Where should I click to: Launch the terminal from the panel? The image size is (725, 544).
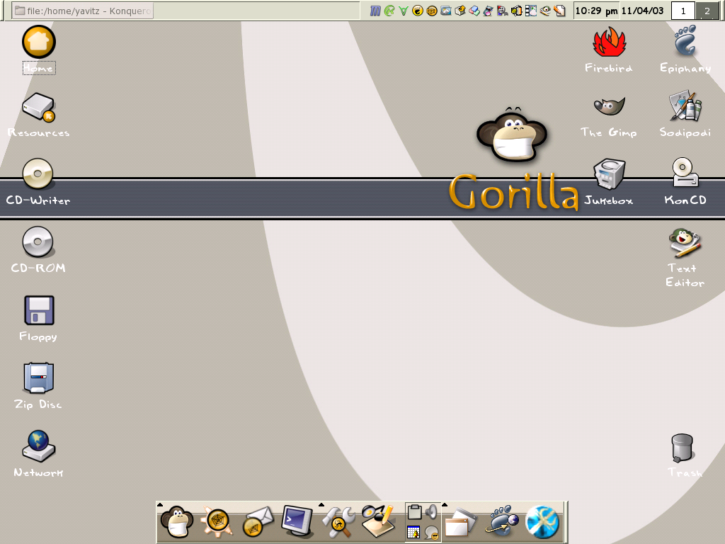pos(297,522)
